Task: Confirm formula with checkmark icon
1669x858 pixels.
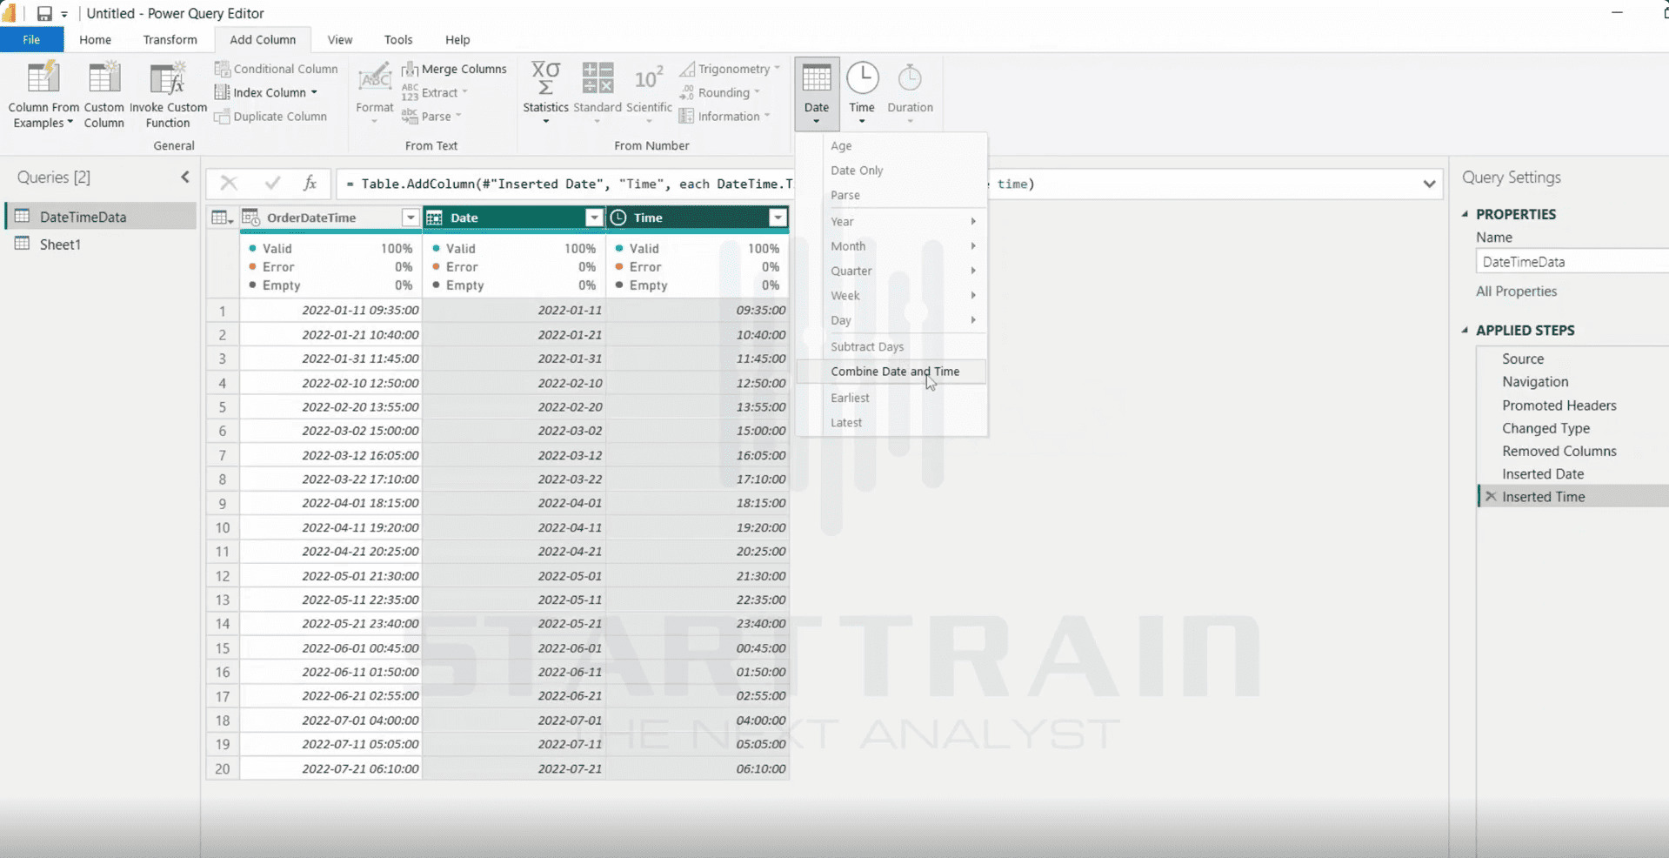Action: tap(272, 183)
